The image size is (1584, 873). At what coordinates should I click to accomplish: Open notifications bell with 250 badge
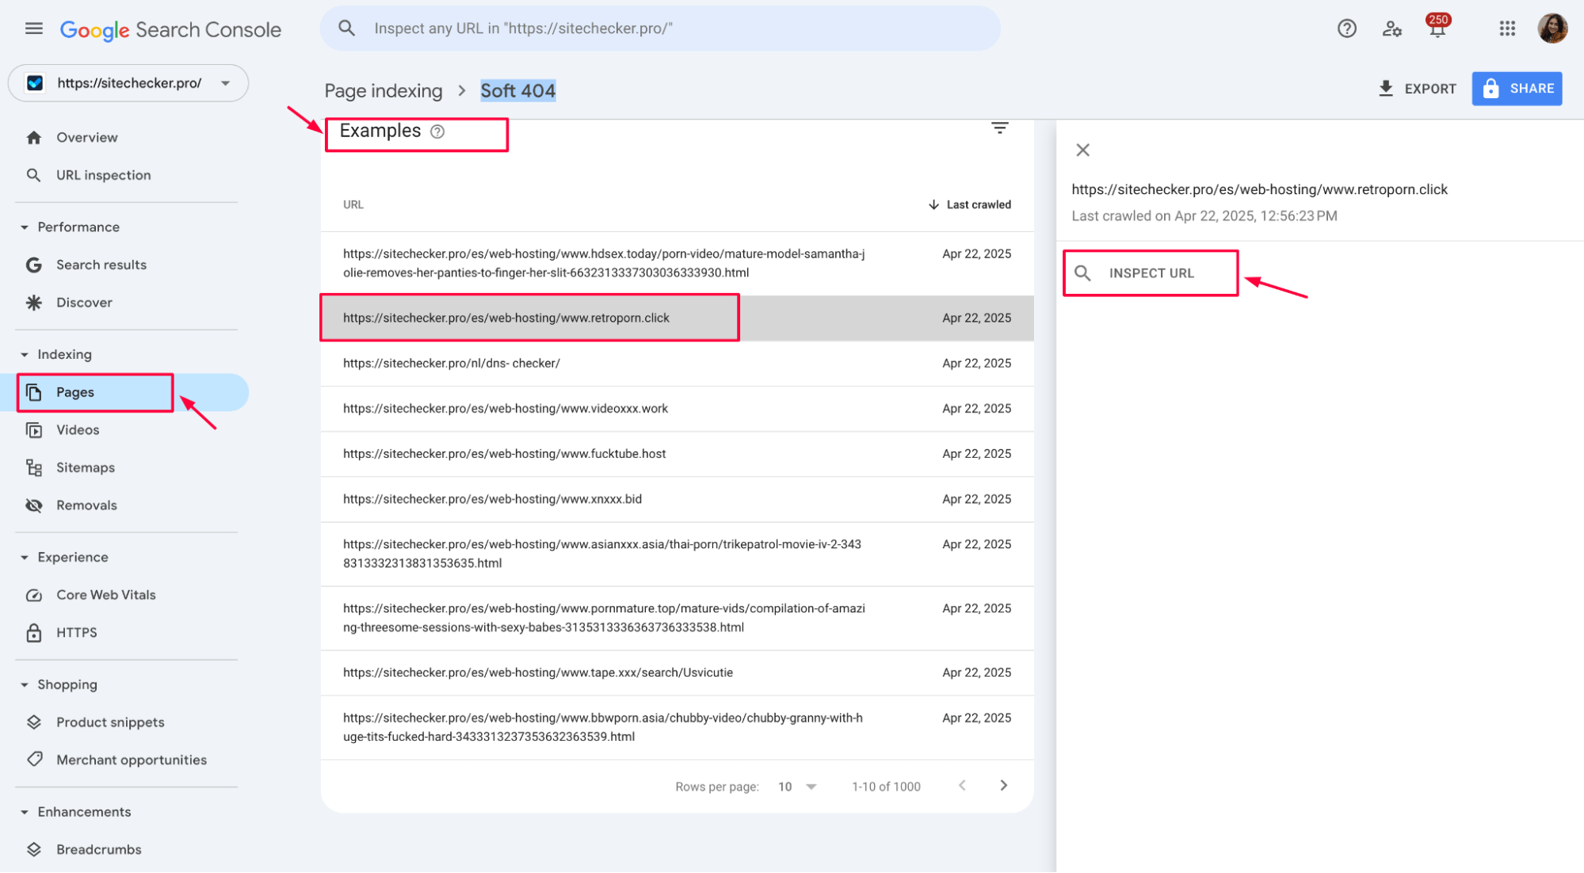(x=1437, y=27)
